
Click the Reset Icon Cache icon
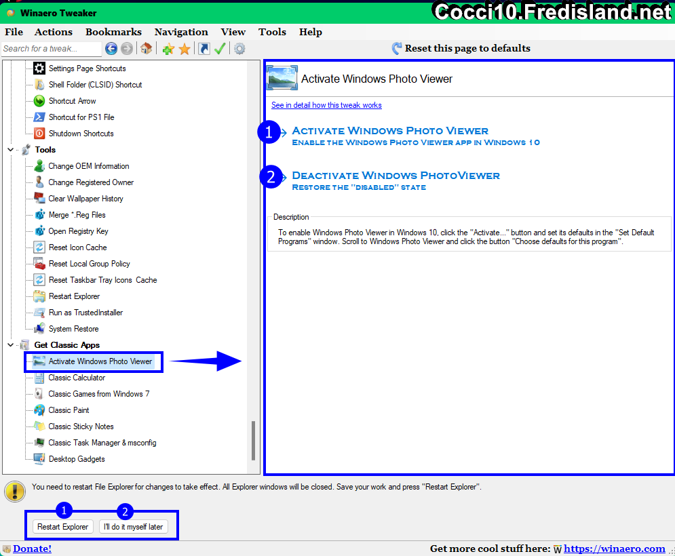(x=39, y=247)
